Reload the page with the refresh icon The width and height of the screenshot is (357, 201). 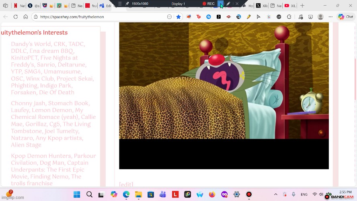point(16,17)
